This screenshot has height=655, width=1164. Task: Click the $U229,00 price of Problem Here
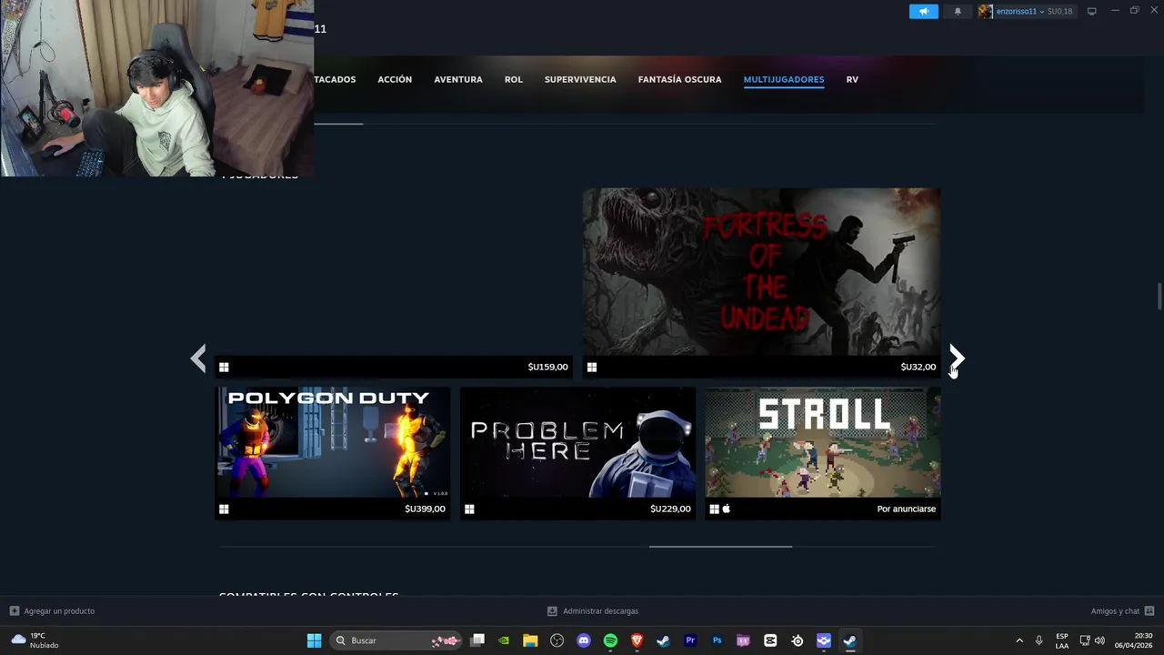(670, 509)
